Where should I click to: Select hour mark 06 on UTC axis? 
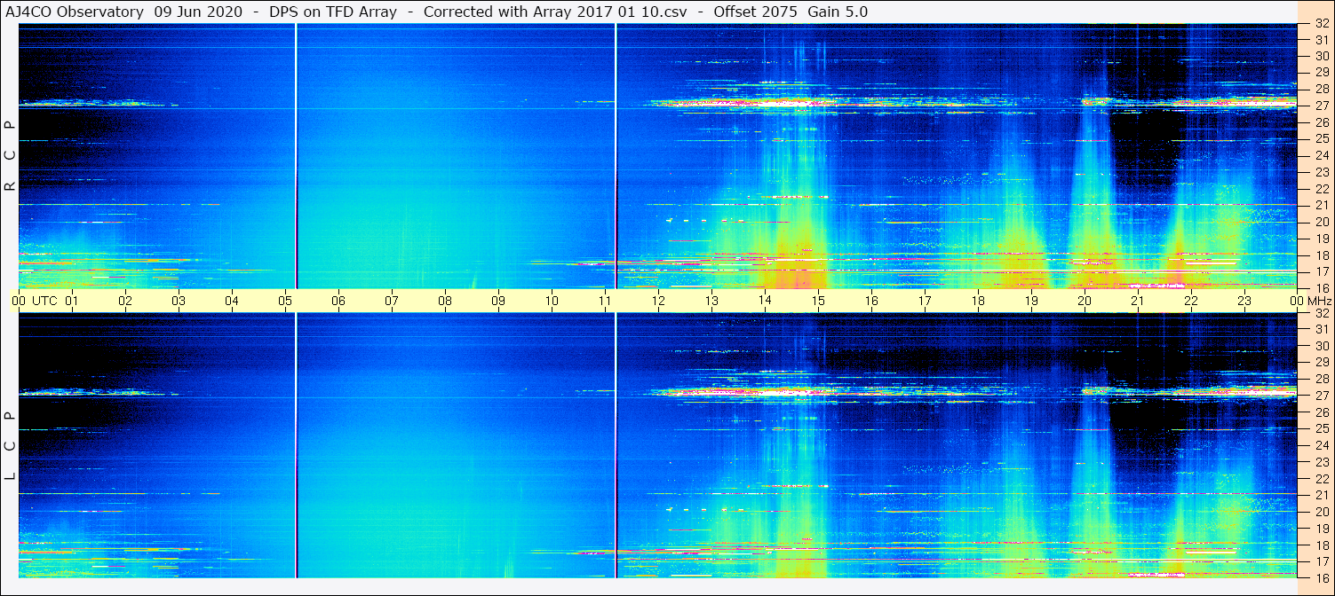click(338, 302)
